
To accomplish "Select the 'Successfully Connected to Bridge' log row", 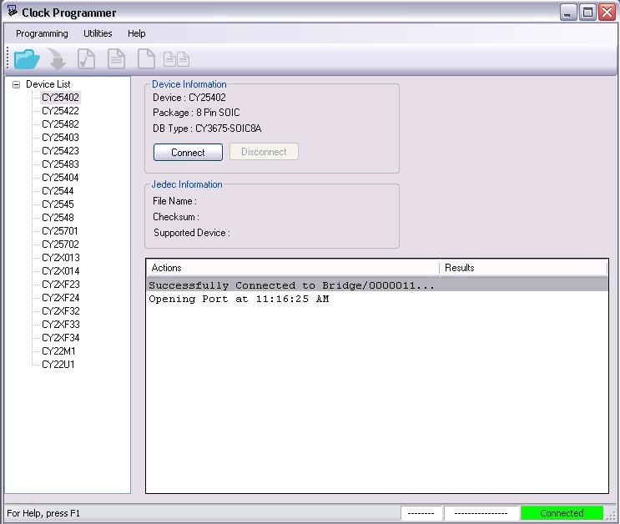I will pos(292,285).
